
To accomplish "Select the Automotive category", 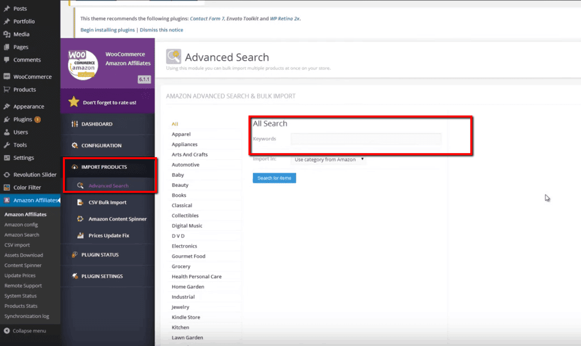I will 186,165.
